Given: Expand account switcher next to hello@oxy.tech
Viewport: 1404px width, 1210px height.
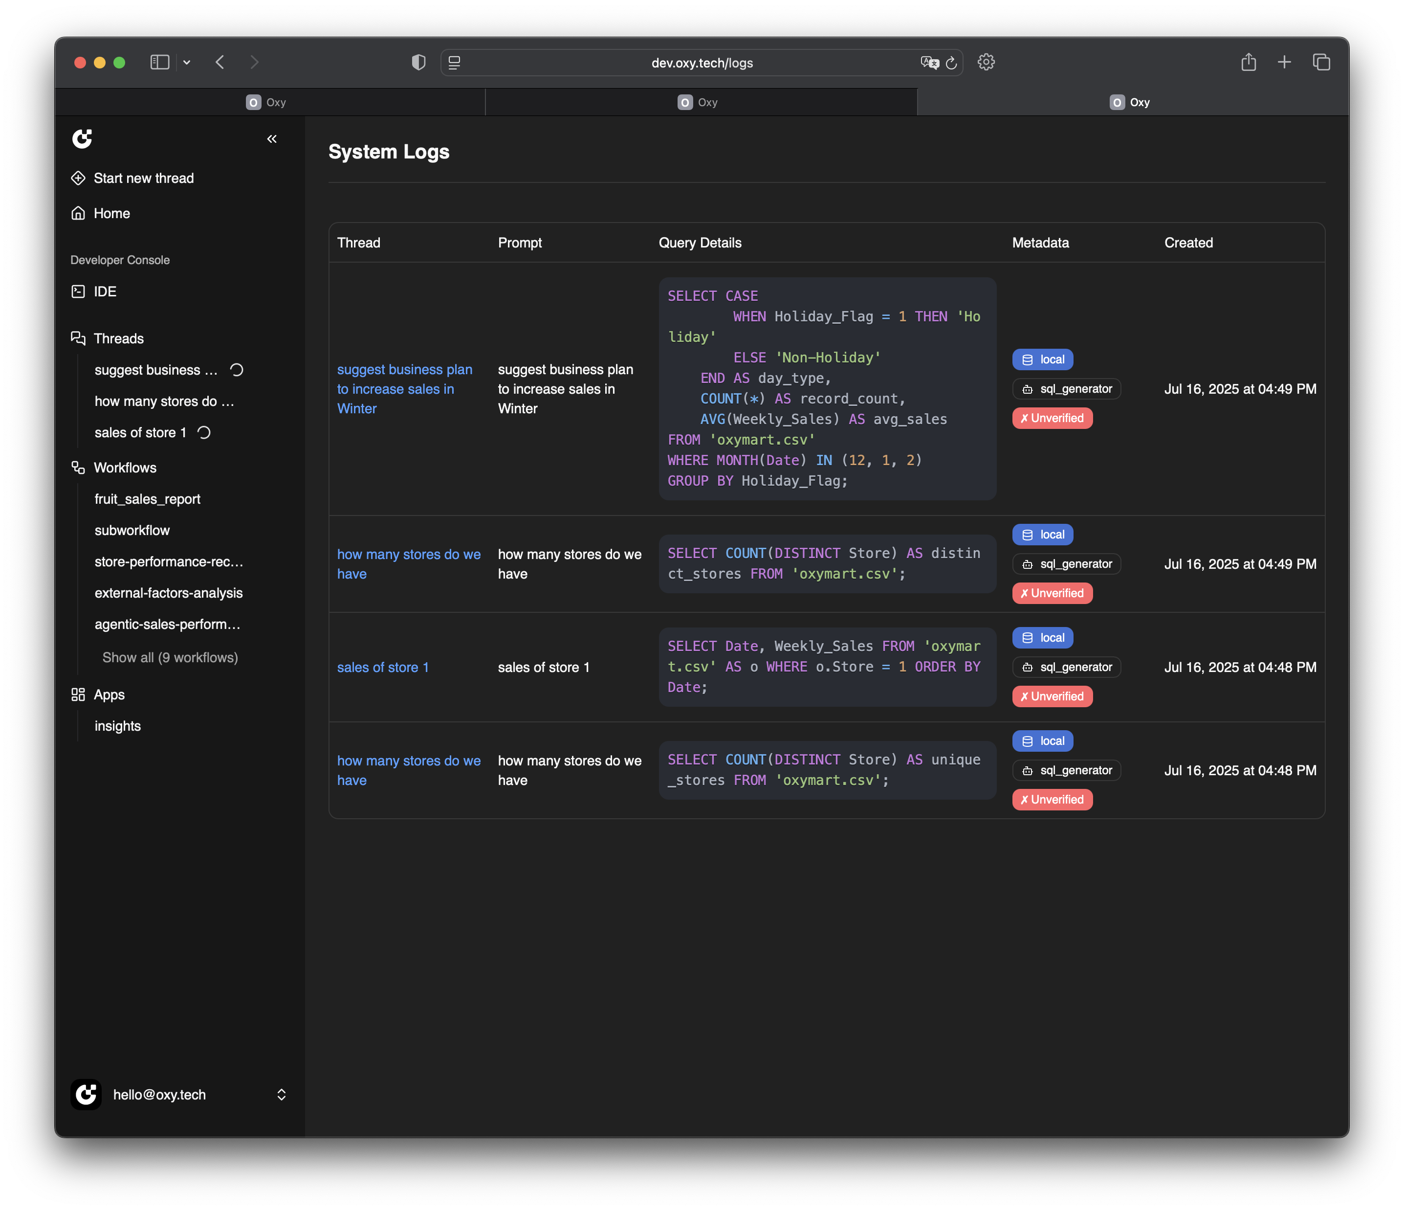Looking at the screenshot, I should 281,1095.
